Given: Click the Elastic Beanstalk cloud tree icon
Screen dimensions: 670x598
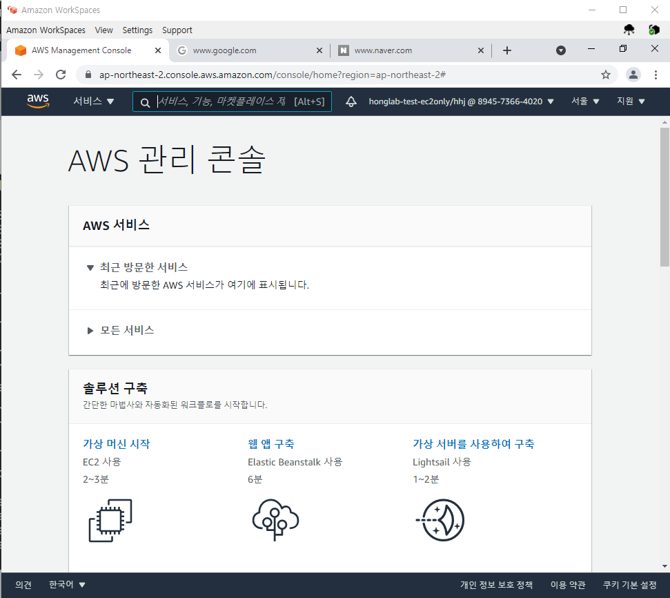Looking at the screenshot, I should click(275, 520).
